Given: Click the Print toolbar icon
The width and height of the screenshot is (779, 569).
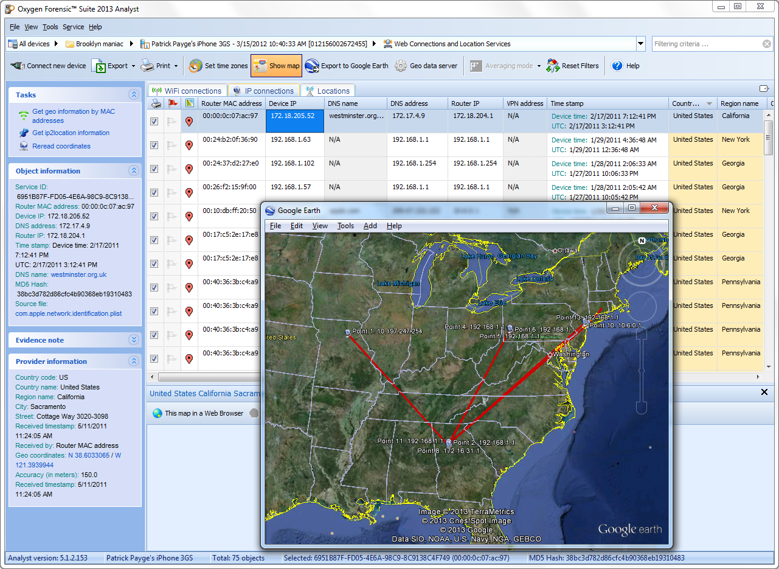Looking at the screenshot, I should click(147, 66).
